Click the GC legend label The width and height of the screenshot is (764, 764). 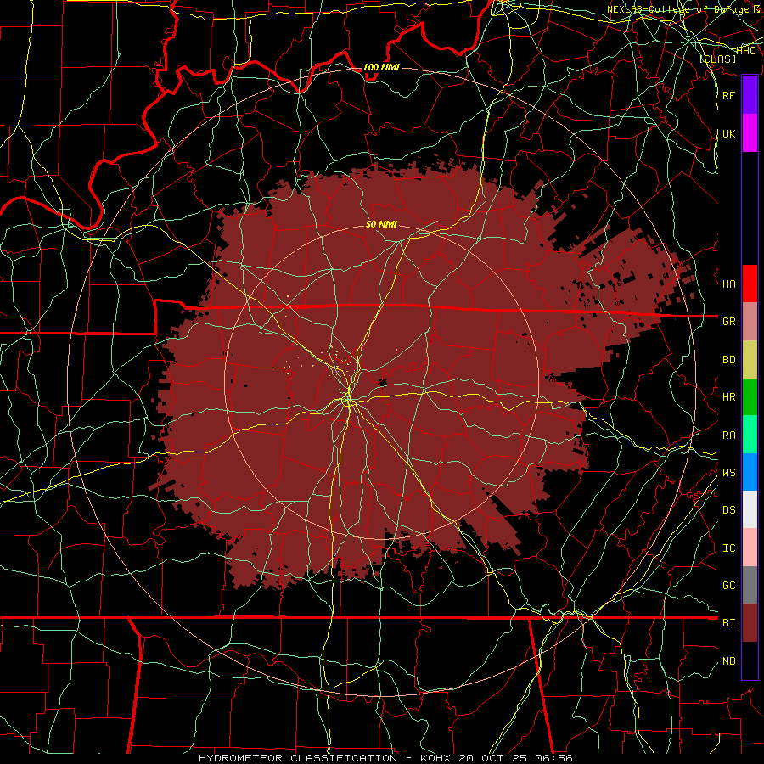click(x=728, y=586)
